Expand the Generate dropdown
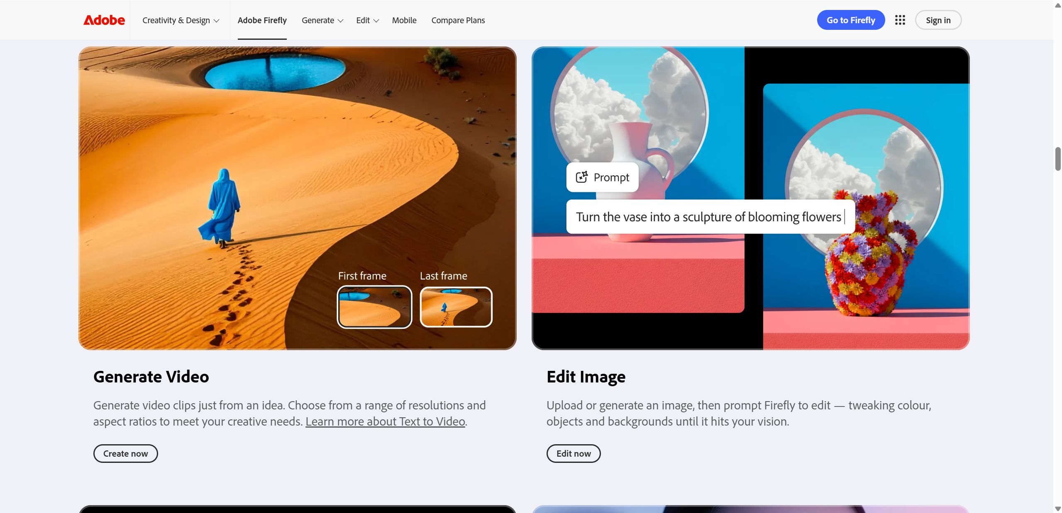1062x513 pixels. pos(322,20)
